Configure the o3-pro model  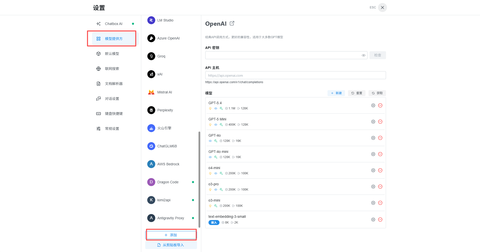click(373, 187)
